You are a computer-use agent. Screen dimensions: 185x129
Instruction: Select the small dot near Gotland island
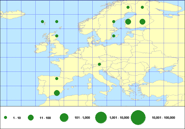click(114, 36)
